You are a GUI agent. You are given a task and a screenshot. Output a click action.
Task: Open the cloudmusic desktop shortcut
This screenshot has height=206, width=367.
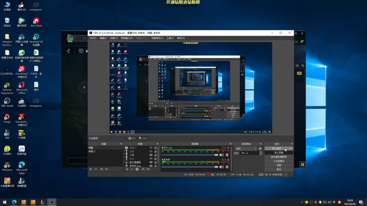pos(22,72)
